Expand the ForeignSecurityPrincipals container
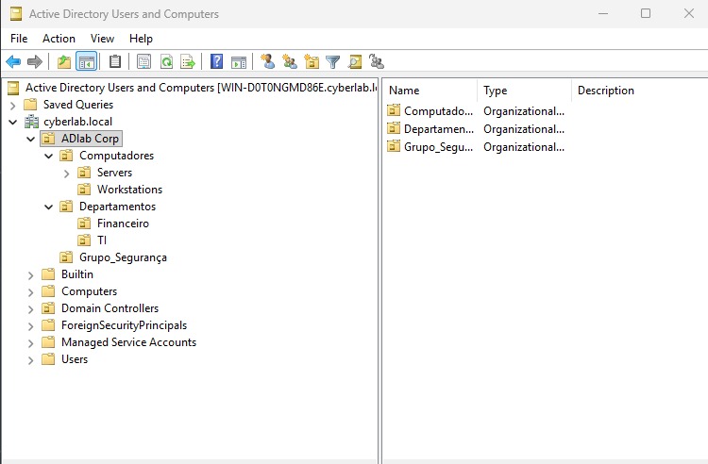The image size is (708, 464). 30,326
